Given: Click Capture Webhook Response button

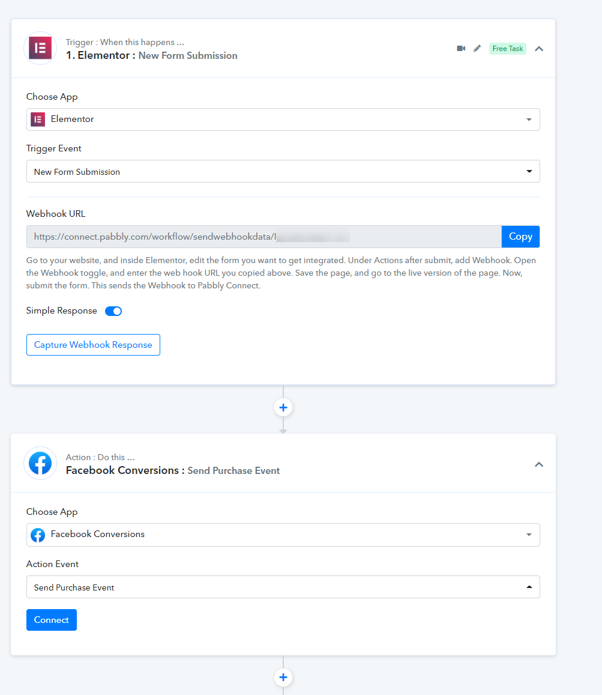Looking at the screenshot, I should pos(93,345).
